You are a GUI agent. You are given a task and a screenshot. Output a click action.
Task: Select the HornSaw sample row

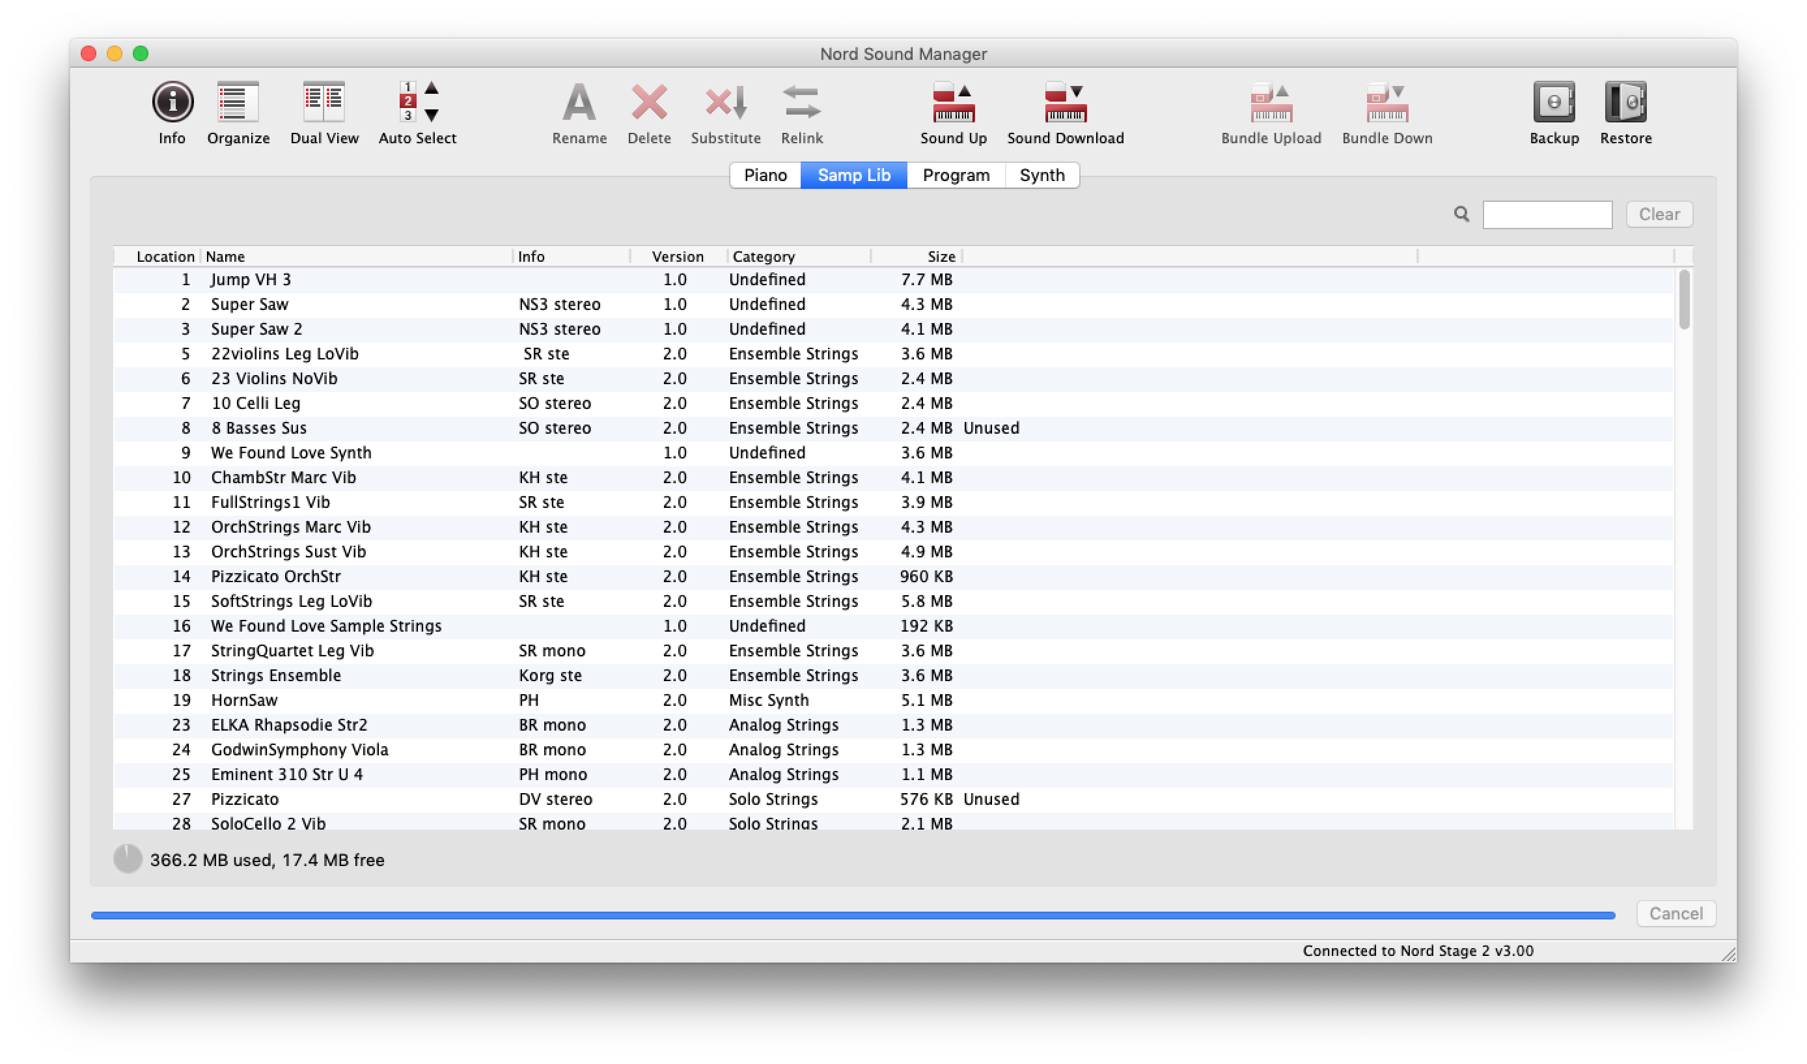244,700
